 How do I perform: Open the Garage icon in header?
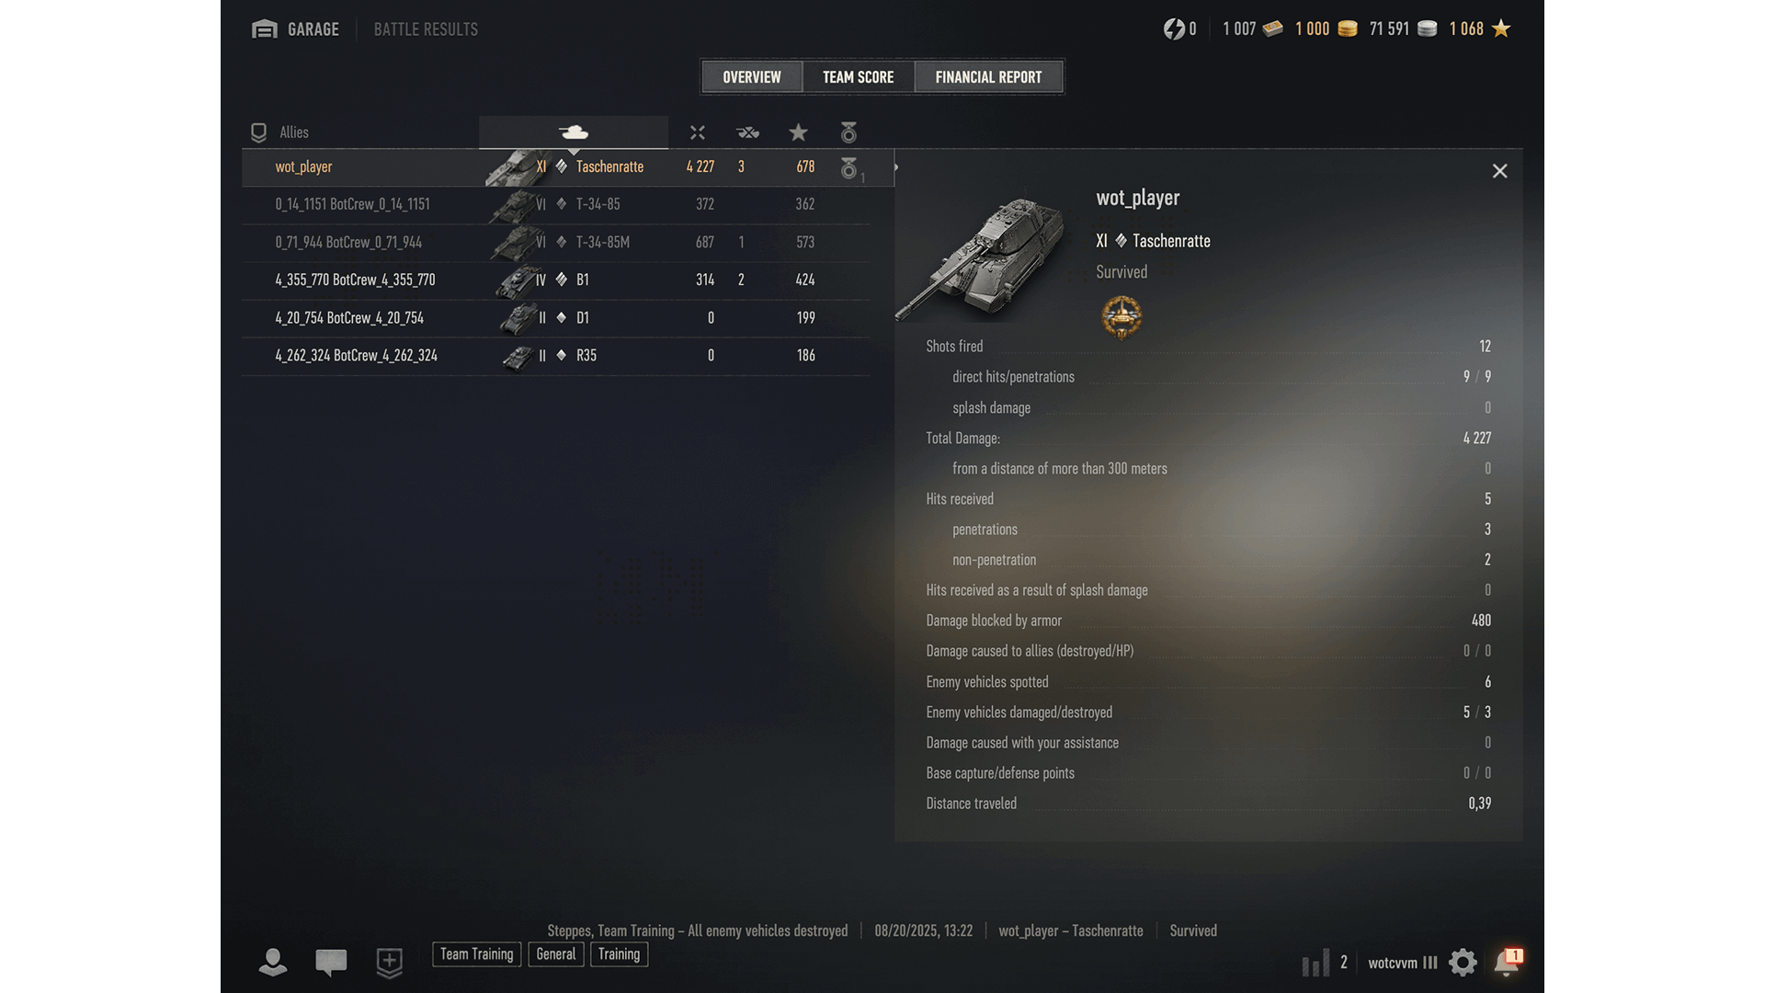pyautogui.click(x=265, y=29)
